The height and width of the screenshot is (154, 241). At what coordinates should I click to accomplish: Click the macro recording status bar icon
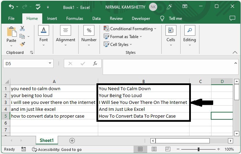pyautogui.click(x=23, y=150)
